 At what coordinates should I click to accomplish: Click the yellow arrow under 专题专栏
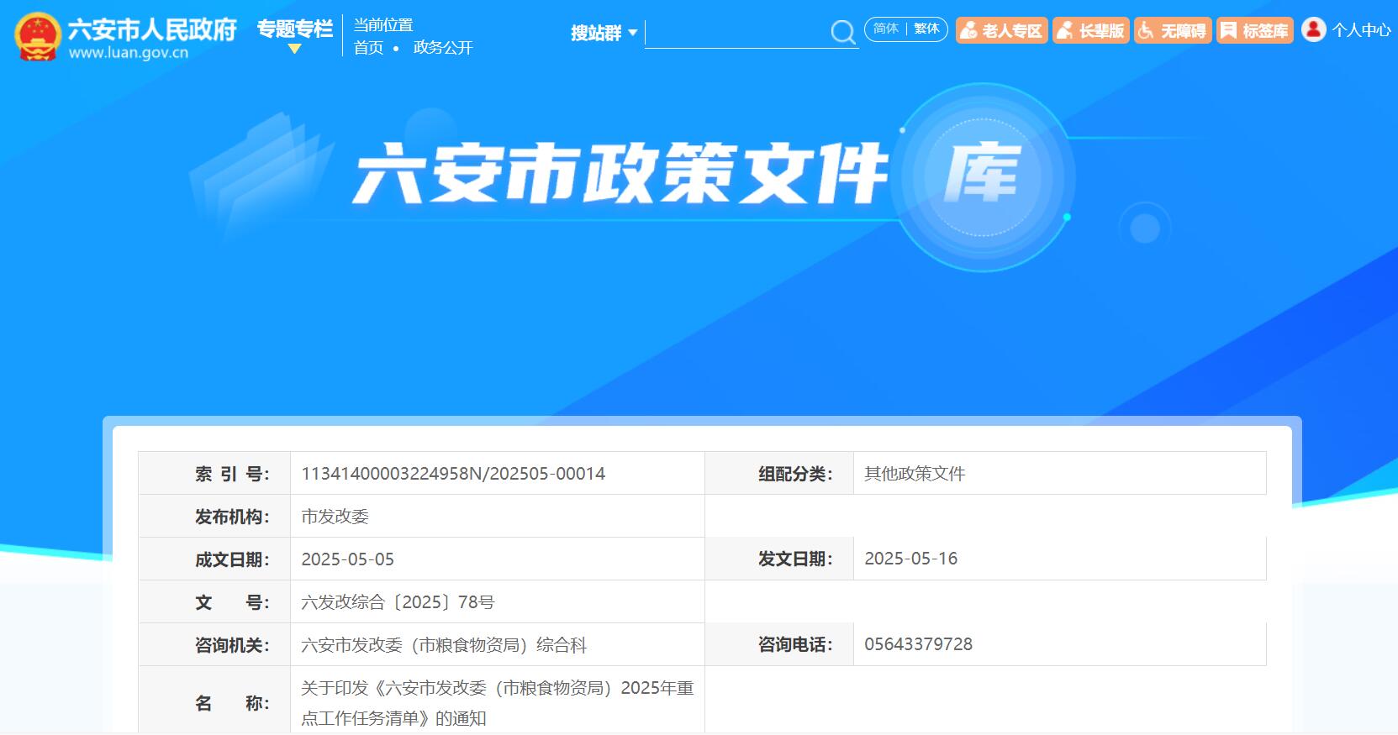tap(294, 49)
